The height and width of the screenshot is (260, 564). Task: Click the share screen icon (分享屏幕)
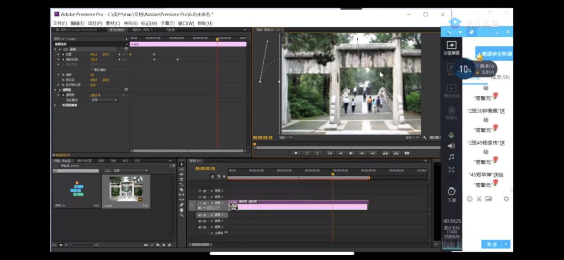451,46
